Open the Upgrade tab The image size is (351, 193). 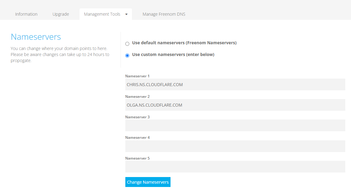point(61,14)
